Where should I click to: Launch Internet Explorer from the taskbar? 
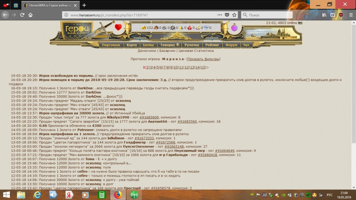click(37, 194)
